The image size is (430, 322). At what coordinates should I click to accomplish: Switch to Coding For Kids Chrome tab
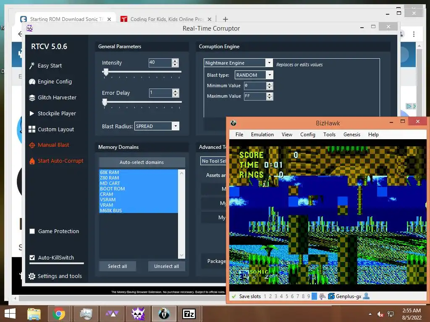click(166, 19)
